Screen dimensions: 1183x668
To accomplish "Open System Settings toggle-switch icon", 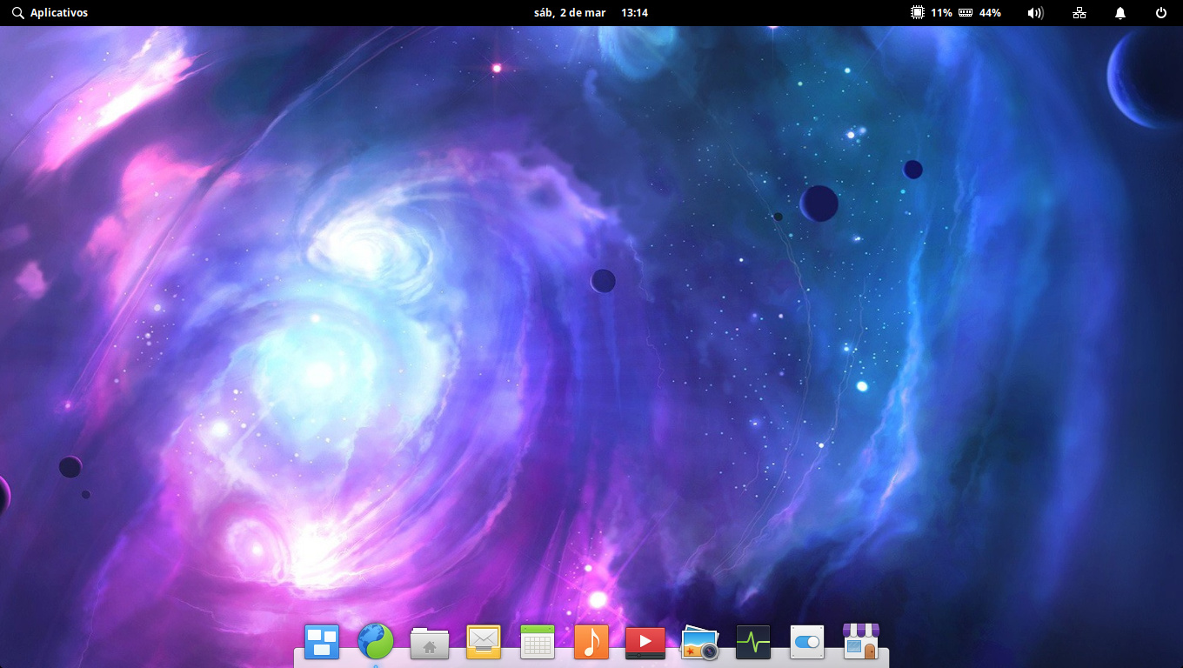I will tap(807, 643).
